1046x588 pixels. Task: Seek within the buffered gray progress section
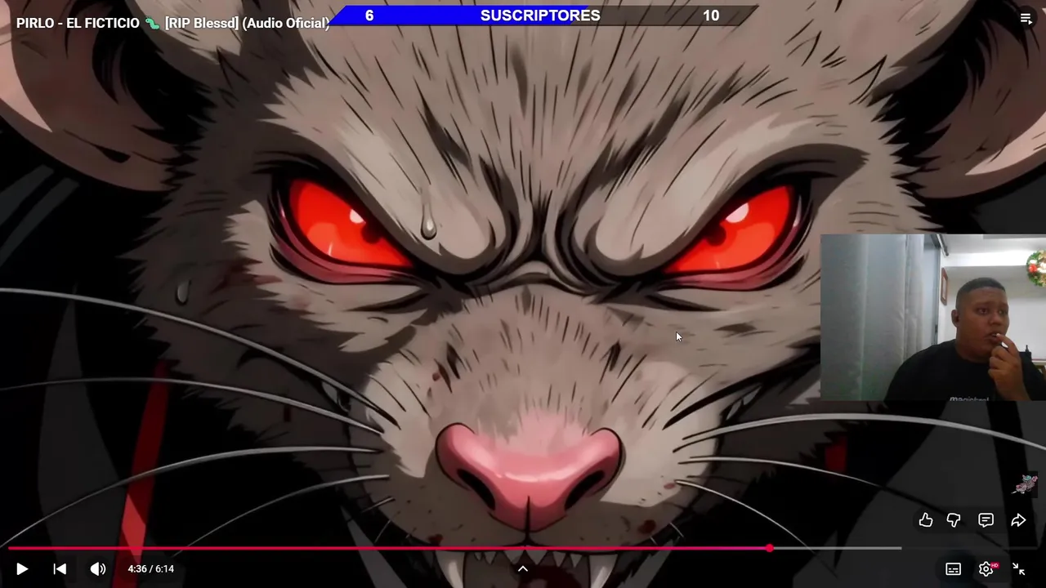coord(837,548)
